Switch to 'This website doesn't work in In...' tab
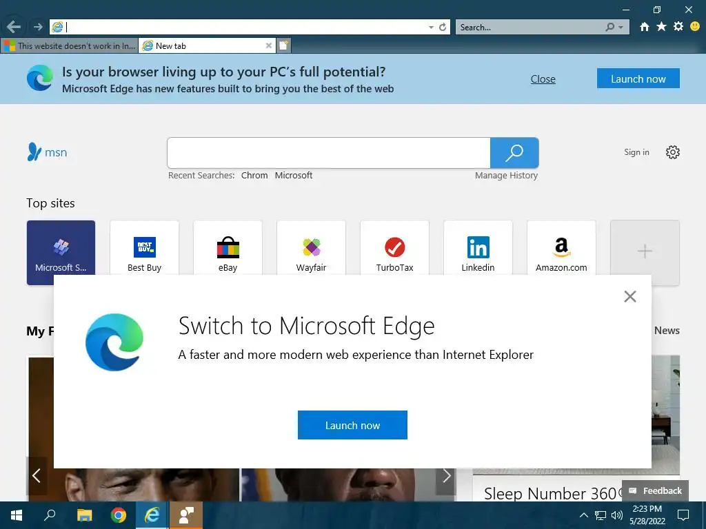Image resolution: width=706 pixels, height=529 pixels. click(69, 45)
